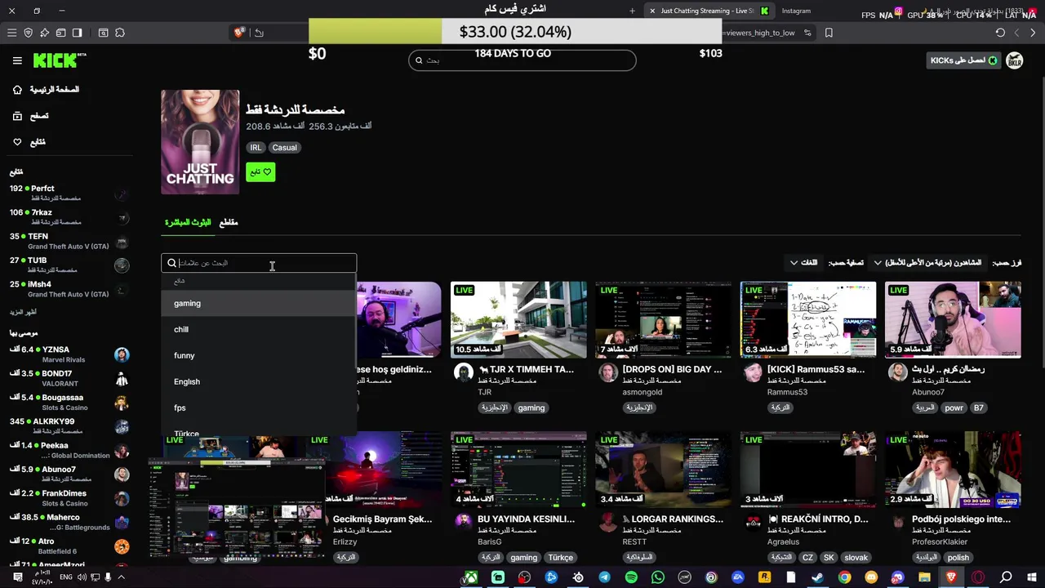Open WhatsApp from the taskbar
Image resolution: width=1045 pixels, height=588 pixels.
(x=658, y=577)
